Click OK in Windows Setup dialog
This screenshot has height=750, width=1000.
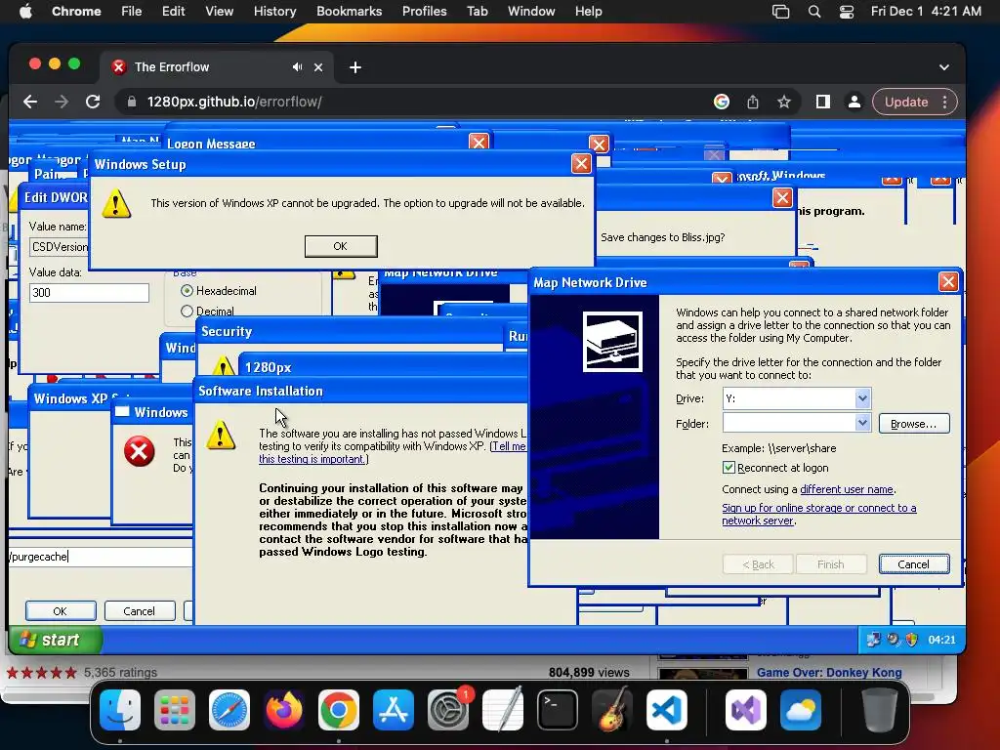pyautogui.click(x=341, y=246)
